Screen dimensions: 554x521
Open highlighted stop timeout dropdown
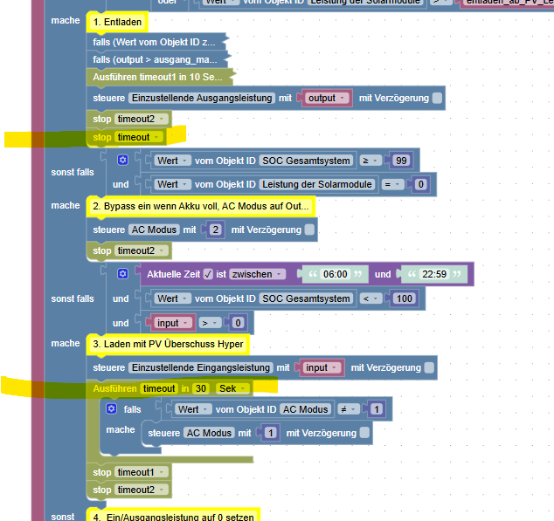point(139,137)
